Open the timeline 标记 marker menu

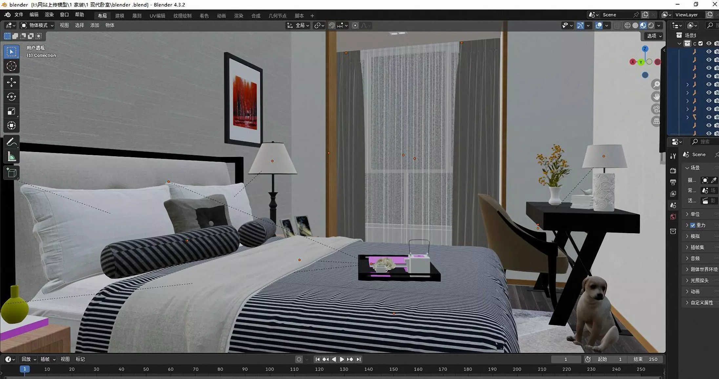point(80,359)
